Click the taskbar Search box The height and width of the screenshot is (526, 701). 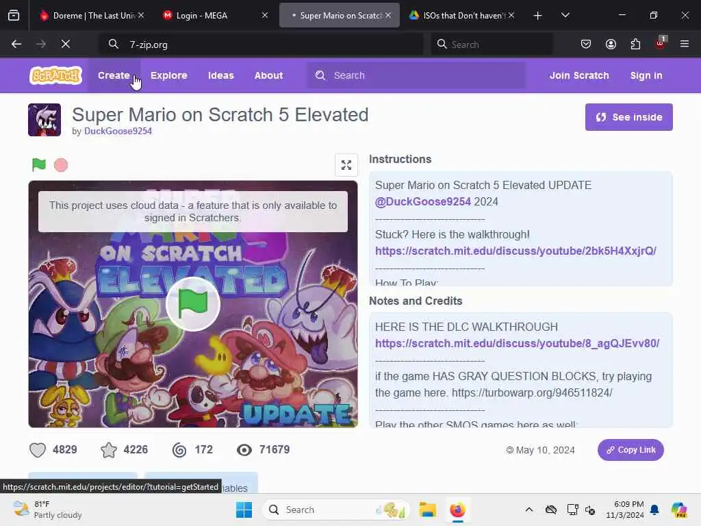(336, 510)
